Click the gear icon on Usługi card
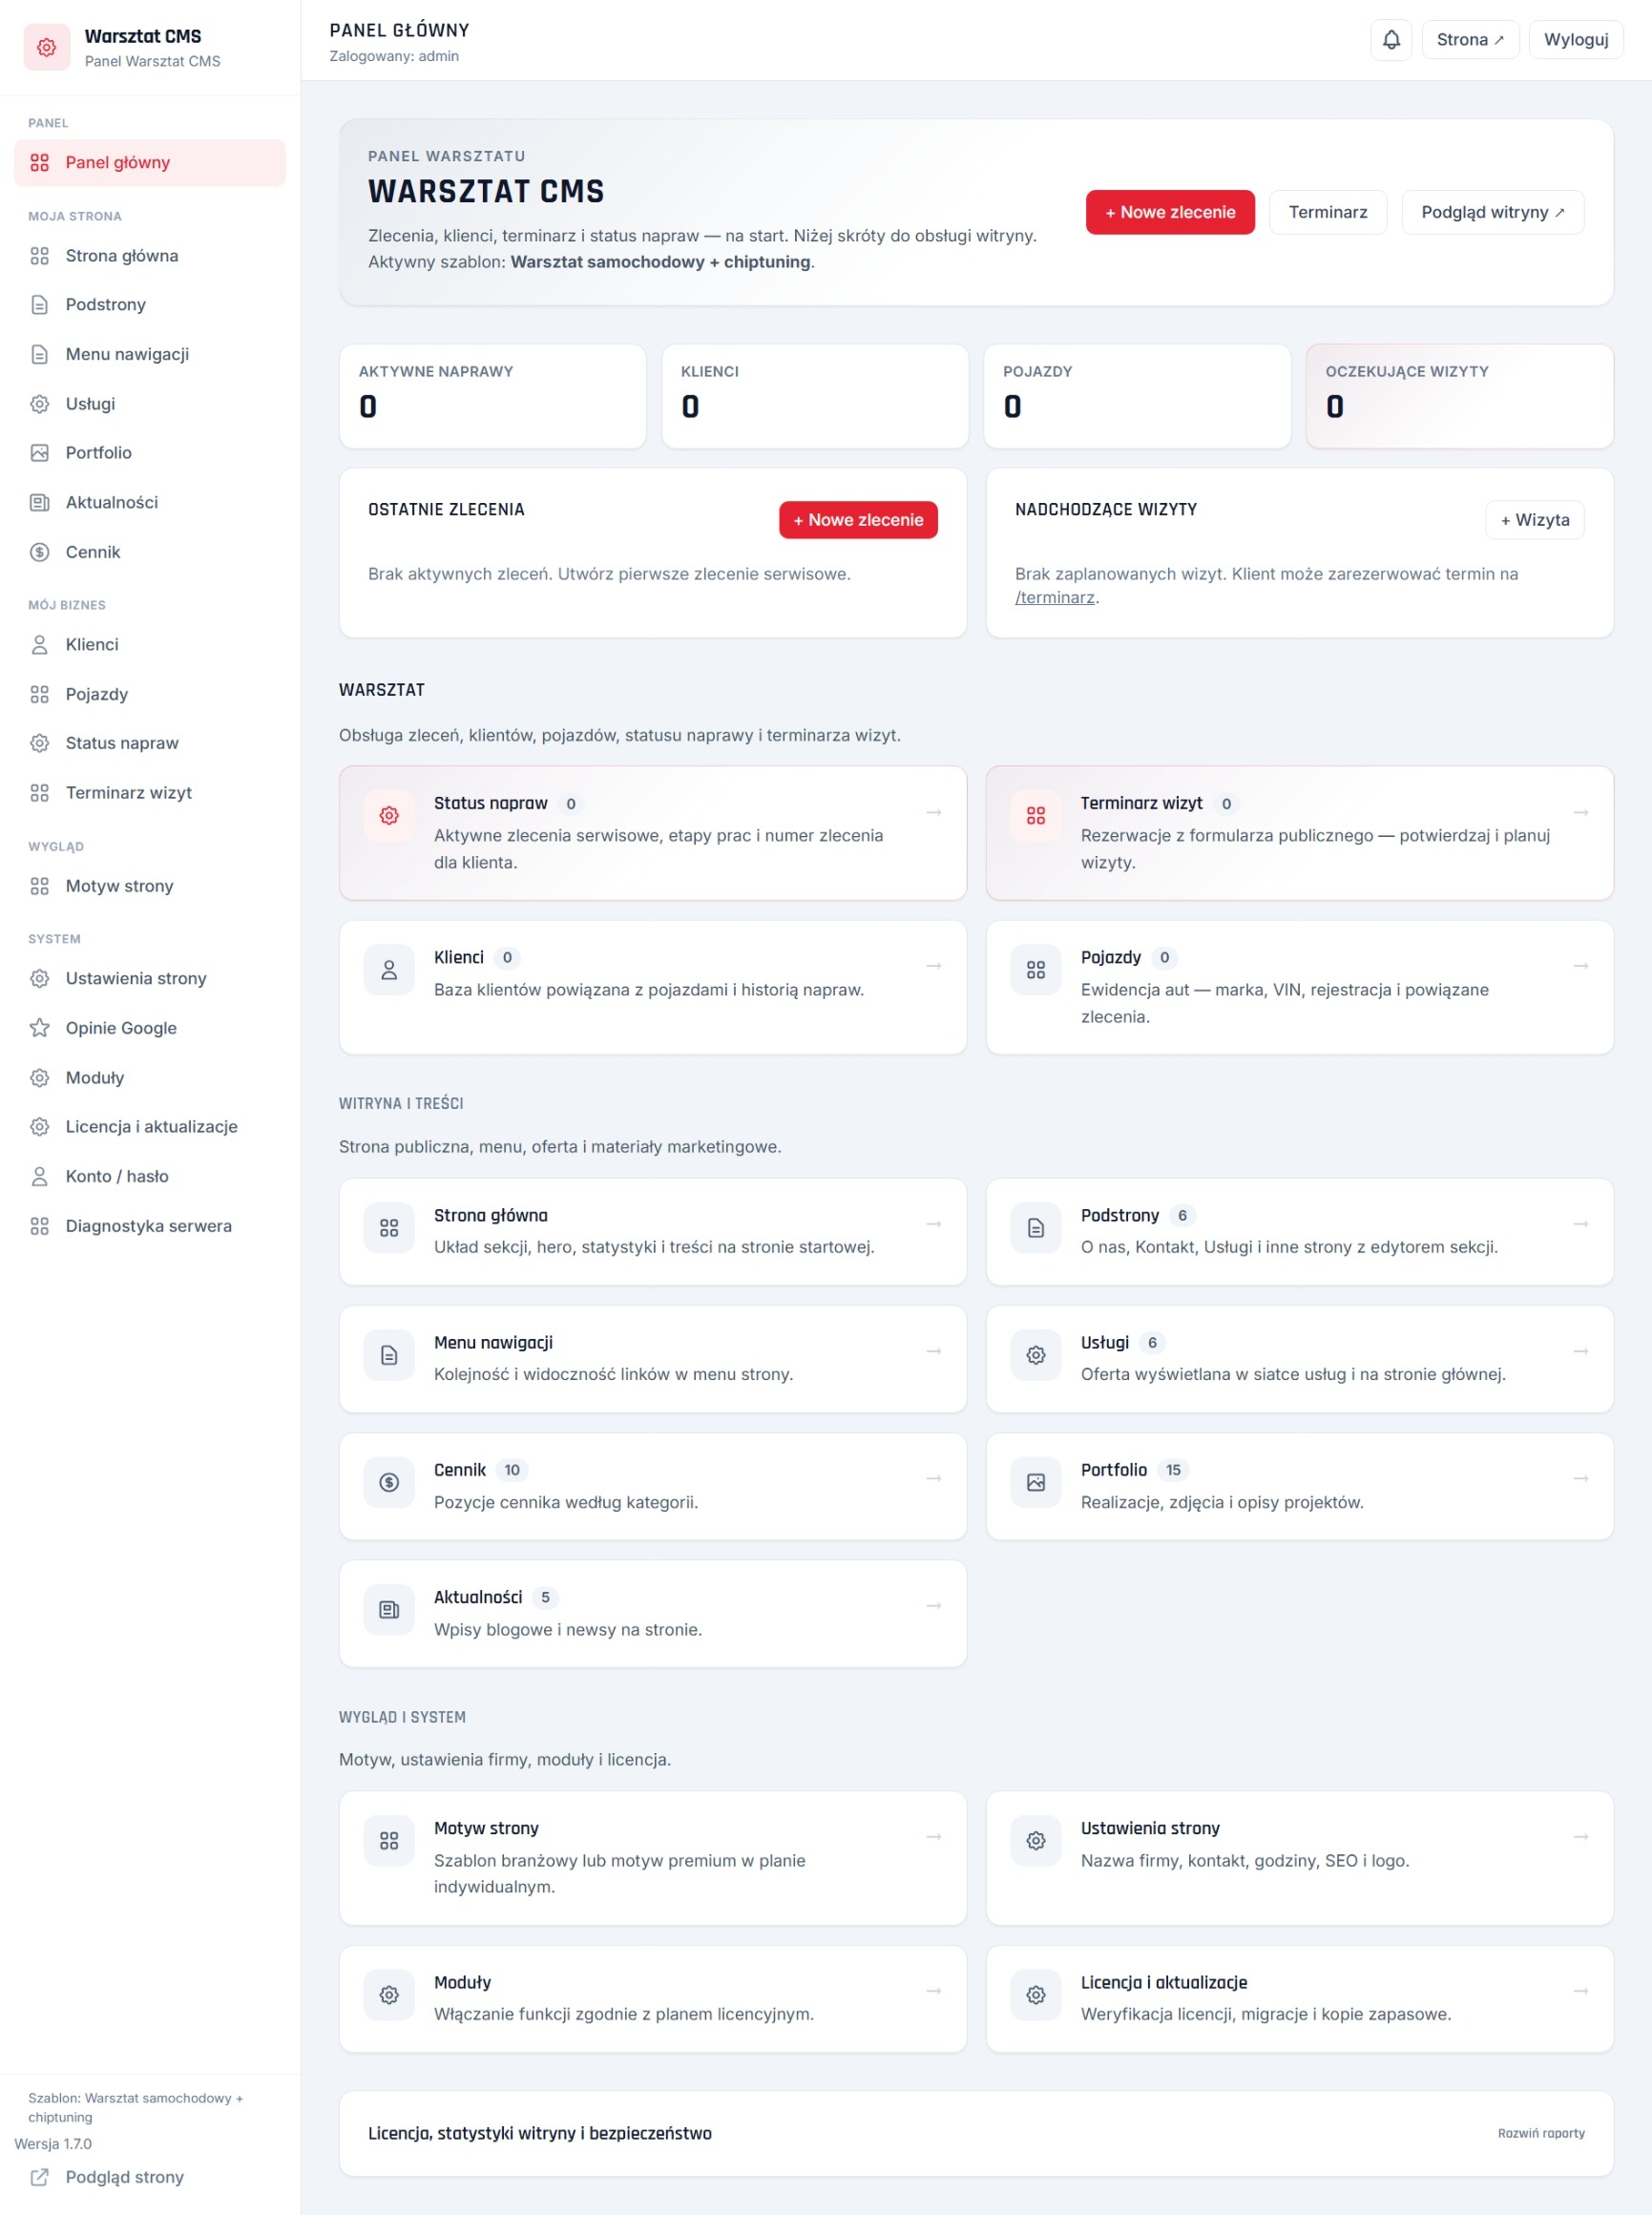Image resolution: width=1652 pixels, height=2215 pixels. coord(1036,1355)
